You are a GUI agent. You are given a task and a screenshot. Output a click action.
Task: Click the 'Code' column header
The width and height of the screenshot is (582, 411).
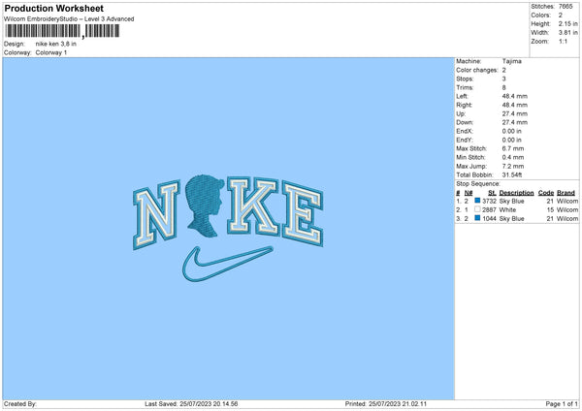(x=546, y=193)
